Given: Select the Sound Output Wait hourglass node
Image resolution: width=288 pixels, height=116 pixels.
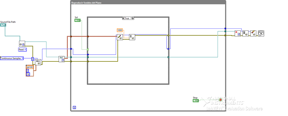Looking at the screenshot, I should tap(245, 33).
